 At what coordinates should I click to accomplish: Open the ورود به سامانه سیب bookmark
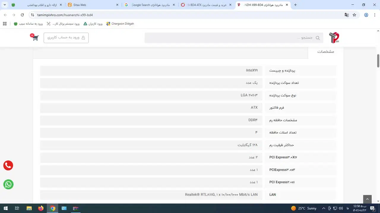click(x=28, y=24)
